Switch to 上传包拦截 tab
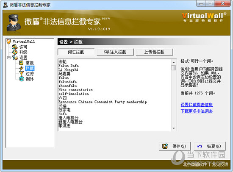The width and height of the screenshot is (233, 172). [154, 52]
